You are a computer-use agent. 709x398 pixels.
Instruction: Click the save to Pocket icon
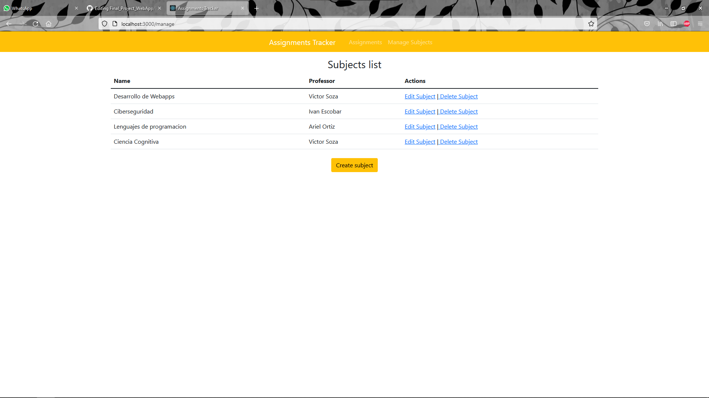pyautogui.click(x=647, y=24)
